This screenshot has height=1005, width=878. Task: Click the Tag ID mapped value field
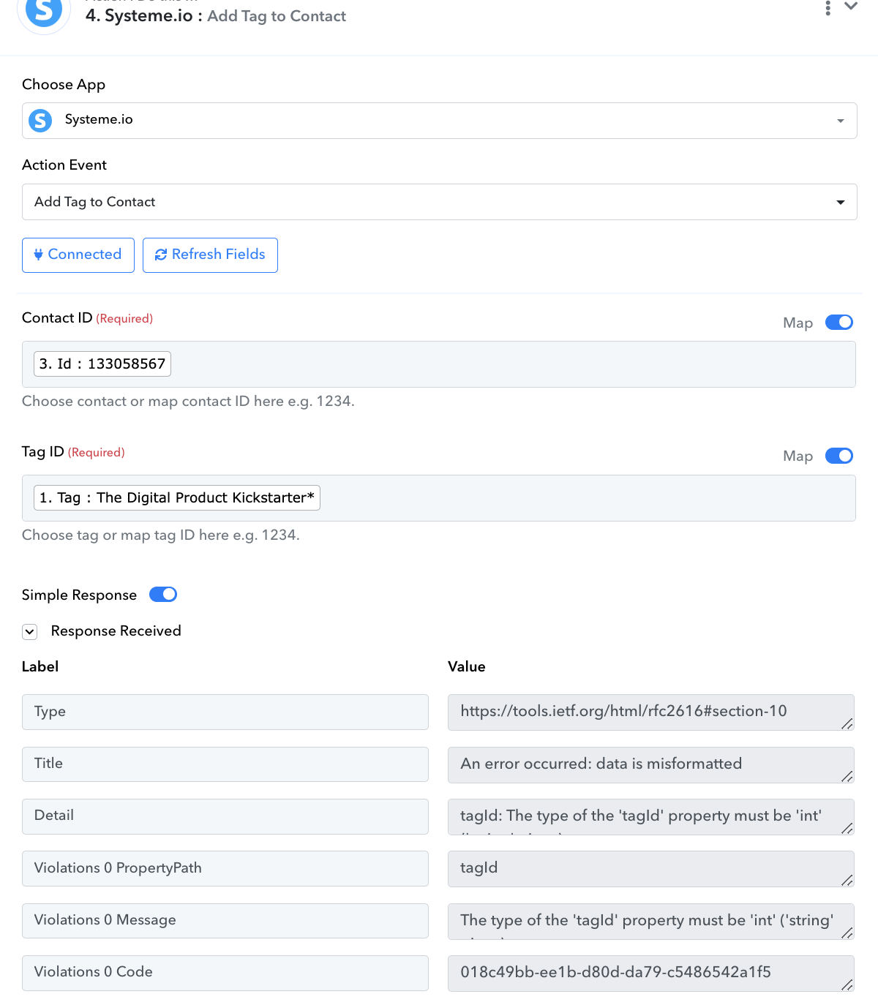[x=439, y=498]
